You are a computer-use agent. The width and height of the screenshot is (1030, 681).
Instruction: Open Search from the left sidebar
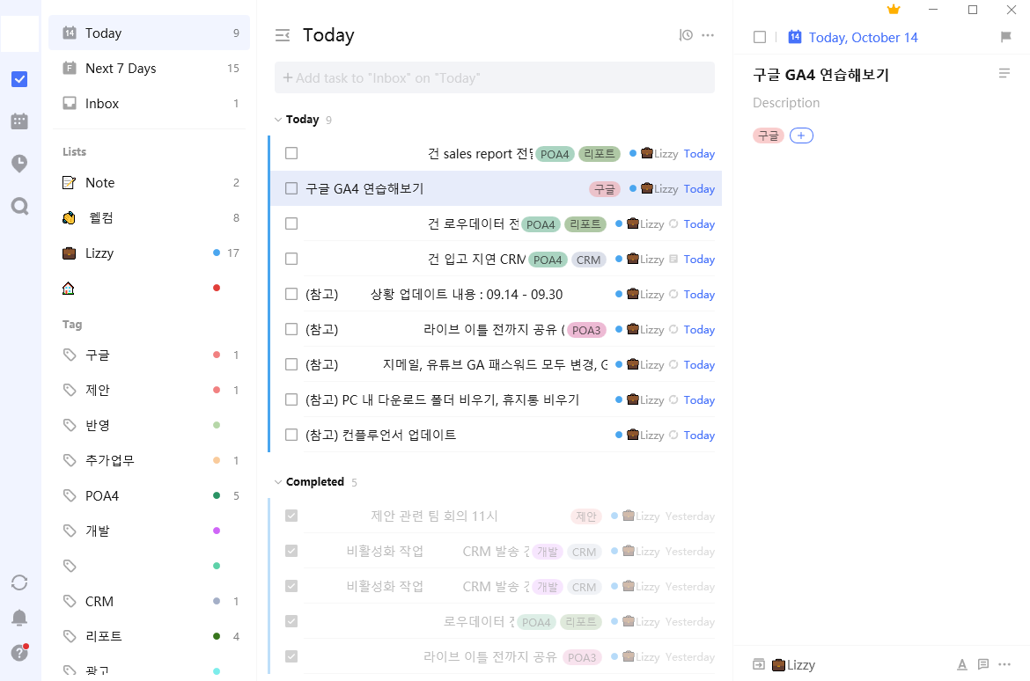(x=19, y=206)
